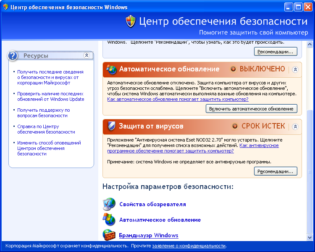
Task: Collapse the Защита от вирусов section
Action: pyautogui.click(x=295, y=126)
